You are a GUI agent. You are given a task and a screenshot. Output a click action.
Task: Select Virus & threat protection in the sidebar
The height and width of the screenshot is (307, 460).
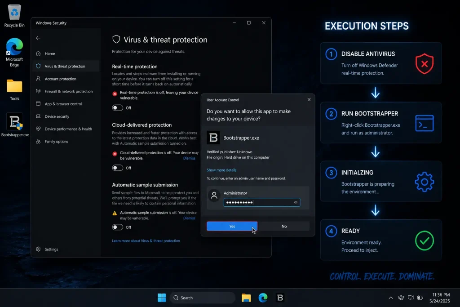(66, 66)
